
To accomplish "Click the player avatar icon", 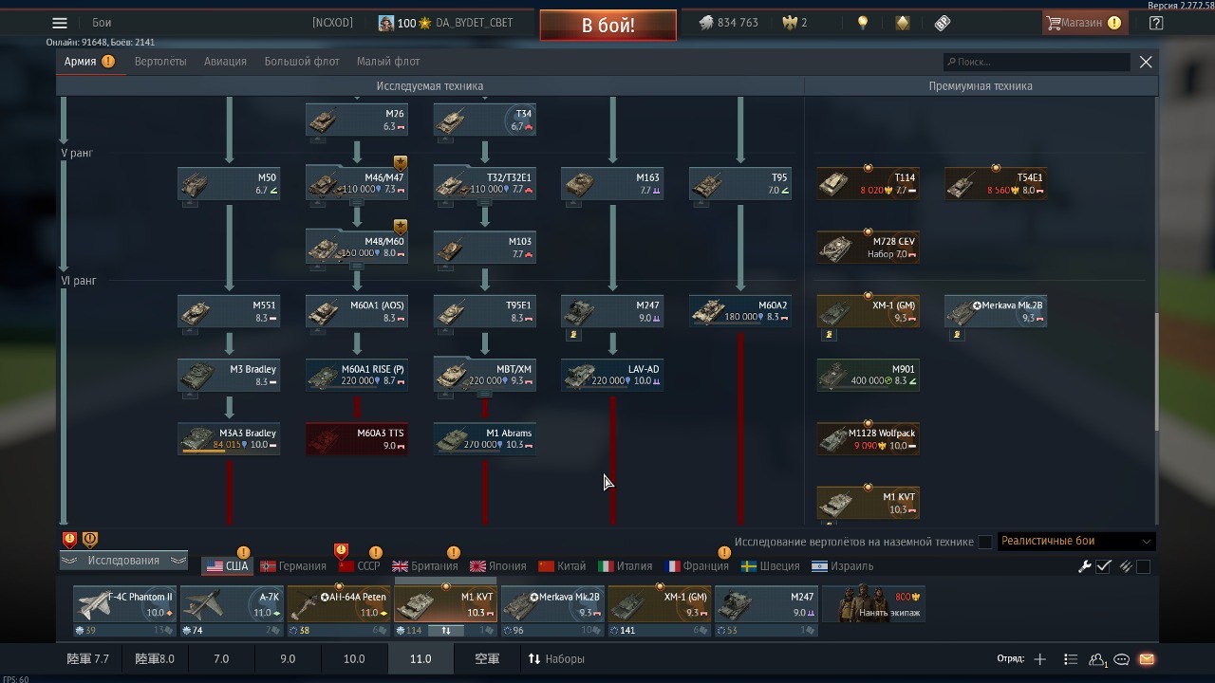I will [386, 23].
